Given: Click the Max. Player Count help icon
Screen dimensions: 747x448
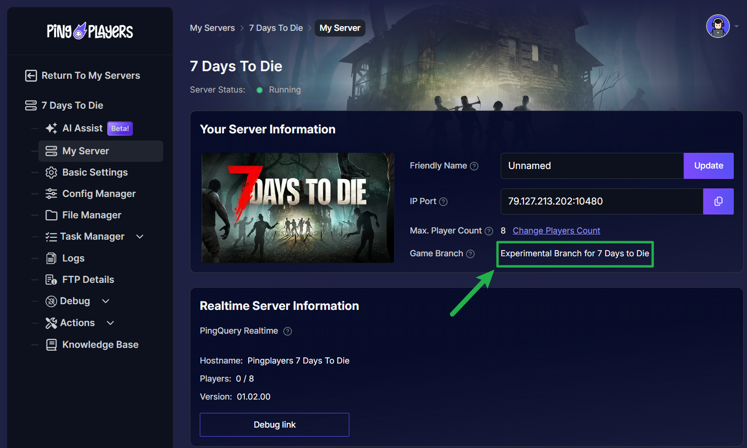Looking at the screenshot, I should pyautogui.click(x=489, y=231).
